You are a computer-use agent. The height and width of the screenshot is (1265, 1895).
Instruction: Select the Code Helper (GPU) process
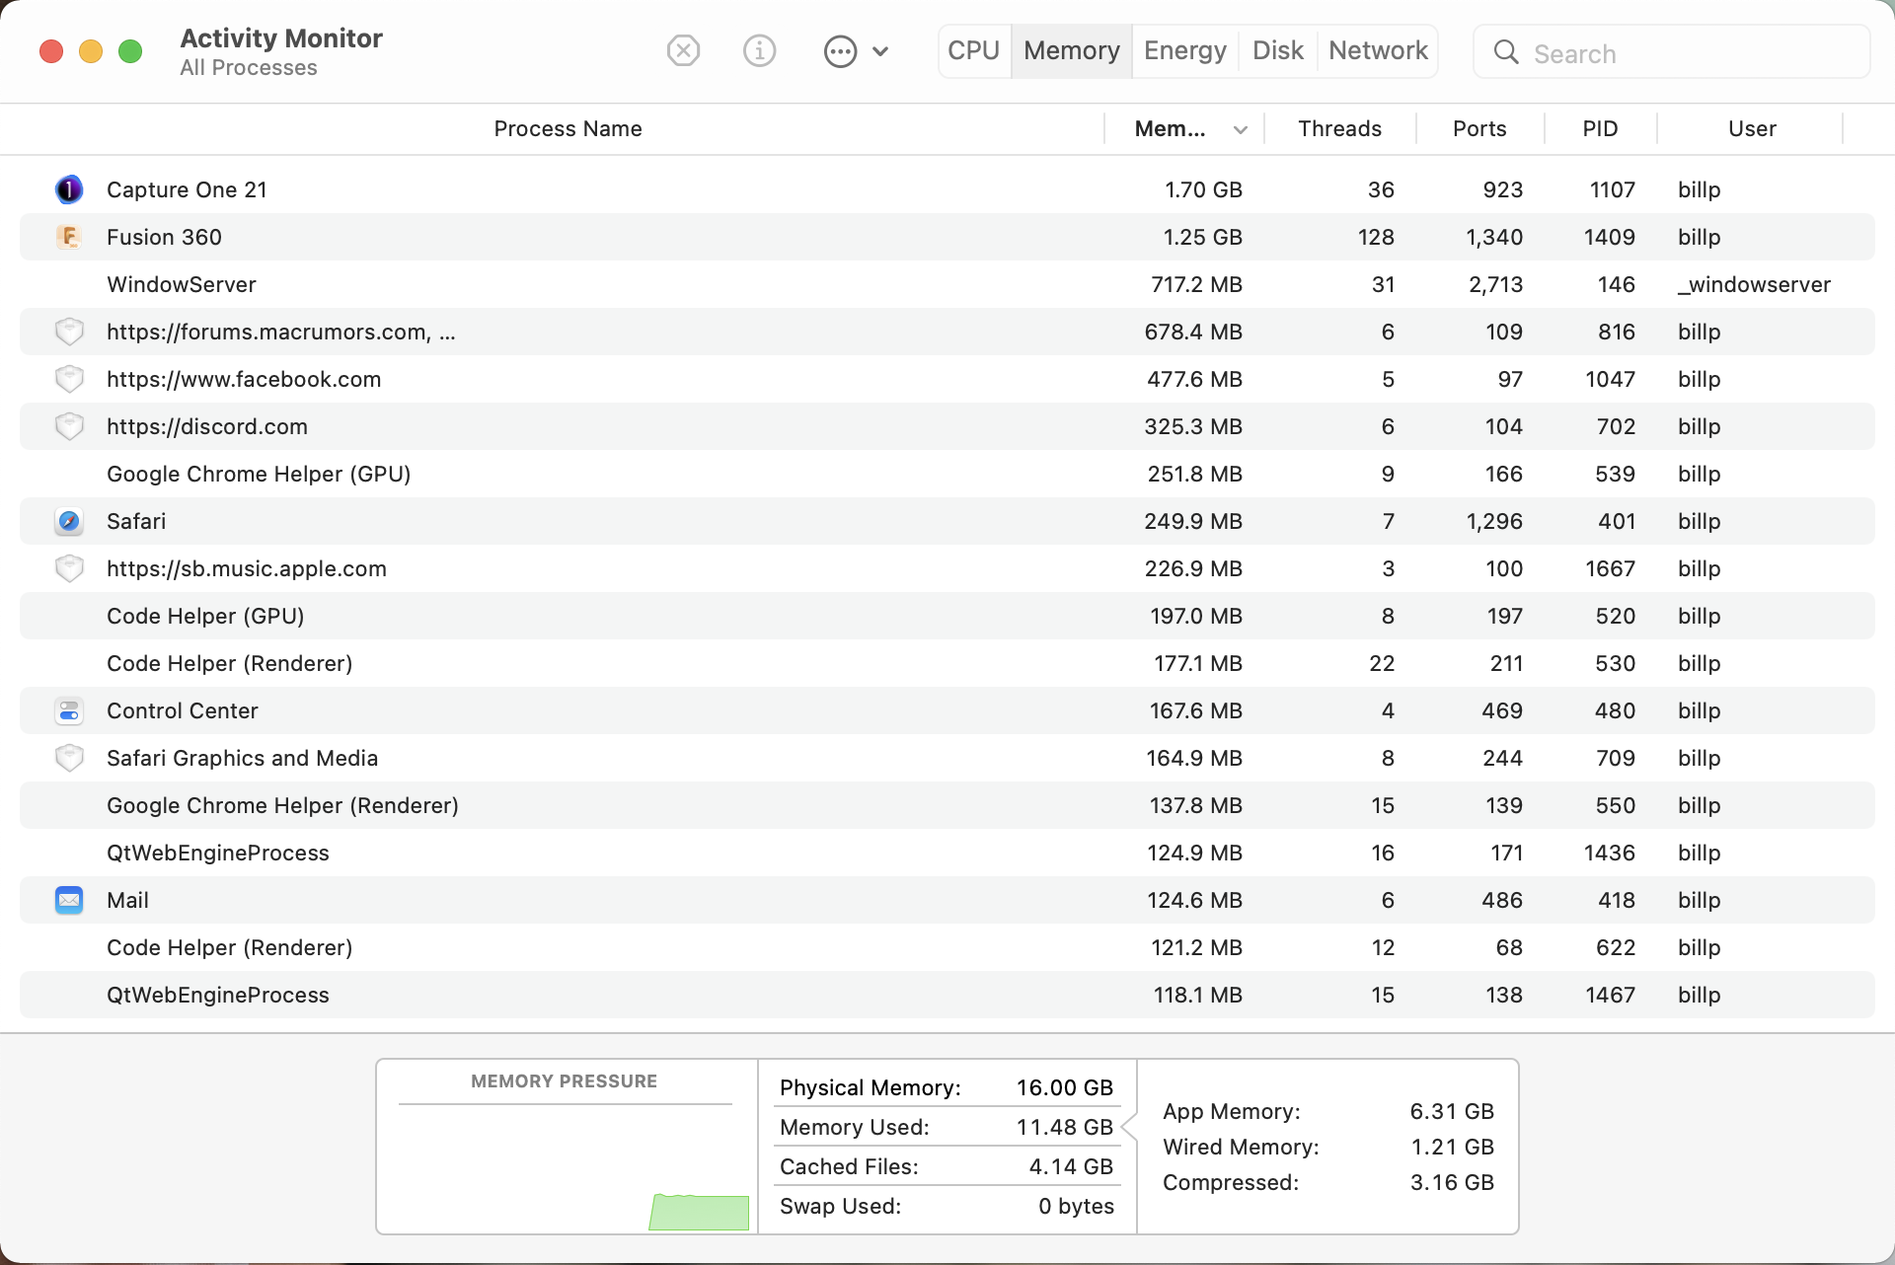[947, 616]
